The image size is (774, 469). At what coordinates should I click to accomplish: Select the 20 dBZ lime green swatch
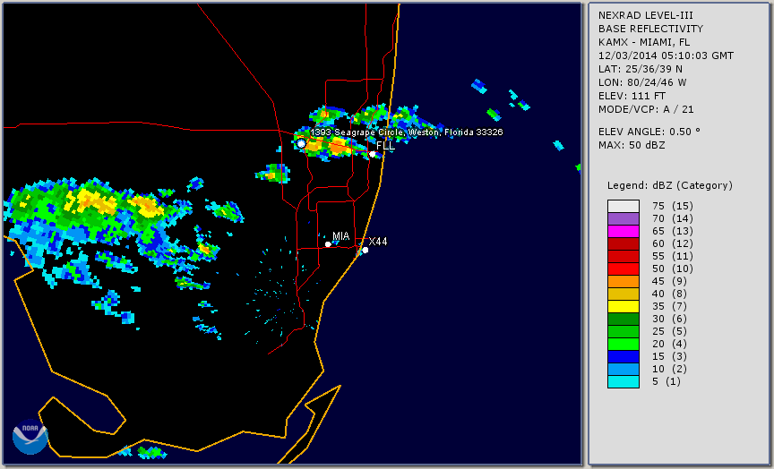pos(623,345)
